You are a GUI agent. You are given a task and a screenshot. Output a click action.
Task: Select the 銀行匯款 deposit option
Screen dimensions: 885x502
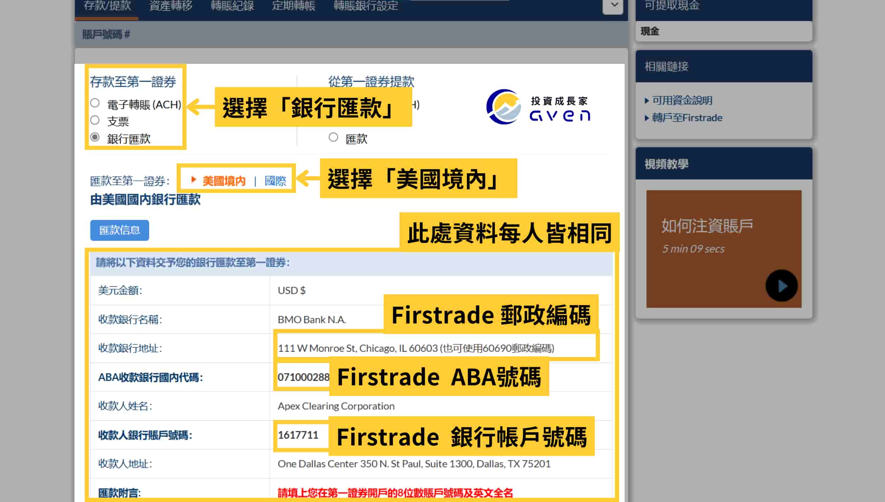pos(94,138)
